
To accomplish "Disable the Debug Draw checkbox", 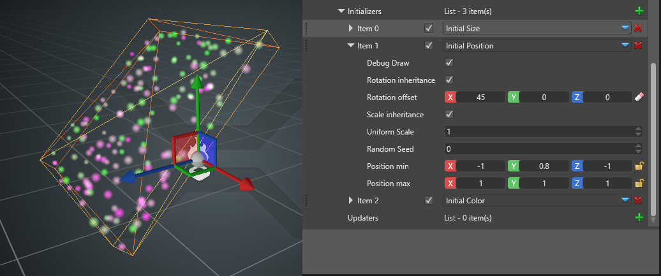I will tap(449, 63).
